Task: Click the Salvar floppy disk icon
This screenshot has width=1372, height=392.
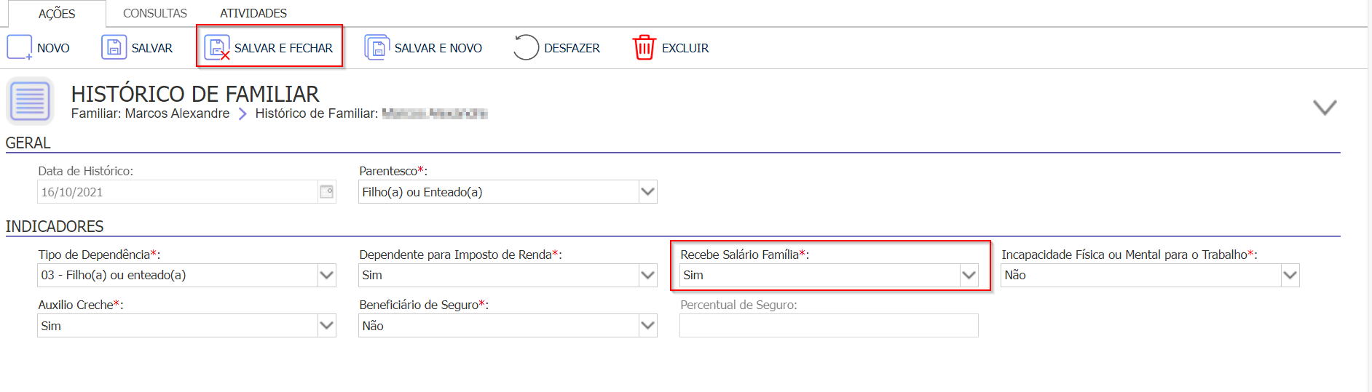Action: pos(114,48)
